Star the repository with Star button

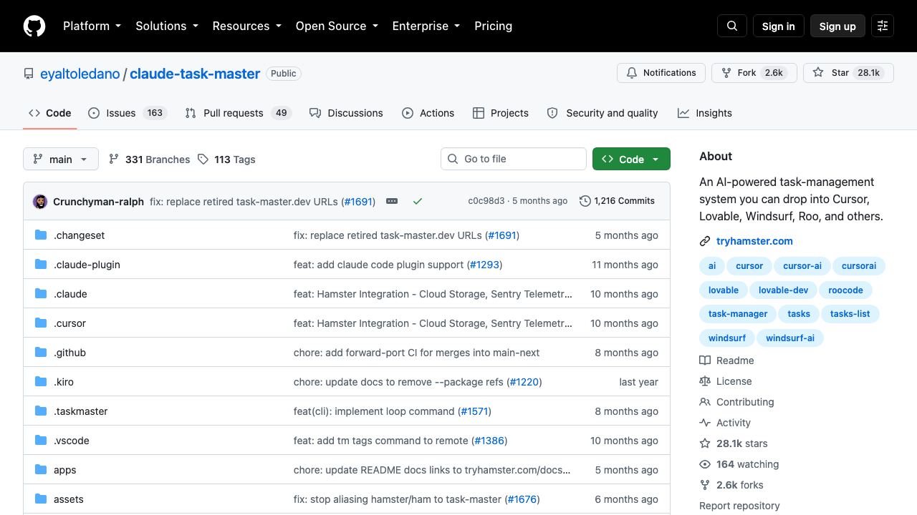click(848, 73)
